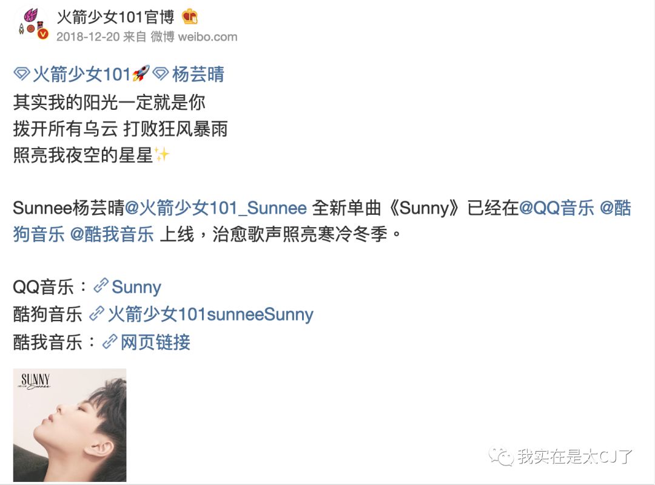Click the chain icon beside 网页链接
This screenshot has width=655, height=485.
[x=110, y=342]
